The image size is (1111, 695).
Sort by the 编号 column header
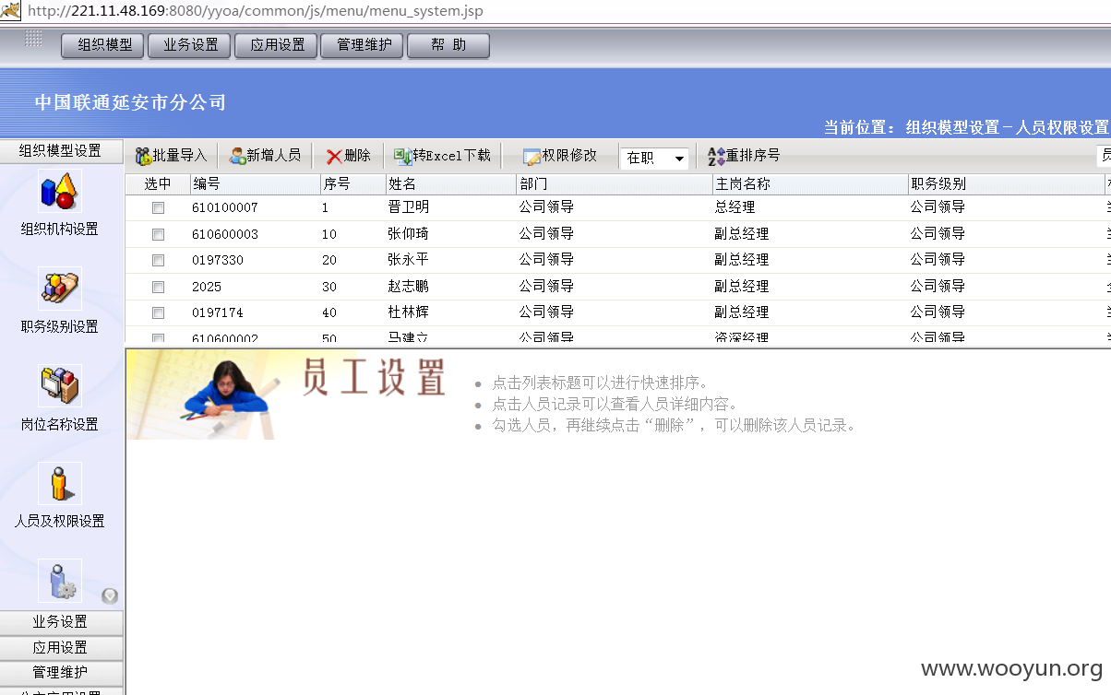pyautogui.click(x=256, y=184)
